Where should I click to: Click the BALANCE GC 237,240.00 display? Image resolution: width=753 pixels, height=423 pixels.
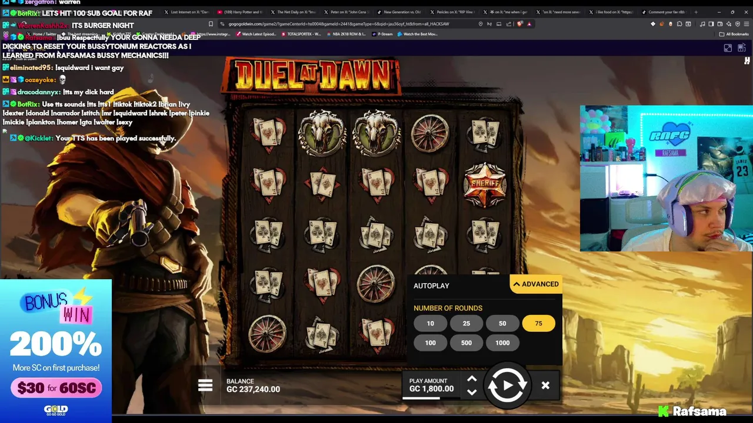click(x=253, y=385)
